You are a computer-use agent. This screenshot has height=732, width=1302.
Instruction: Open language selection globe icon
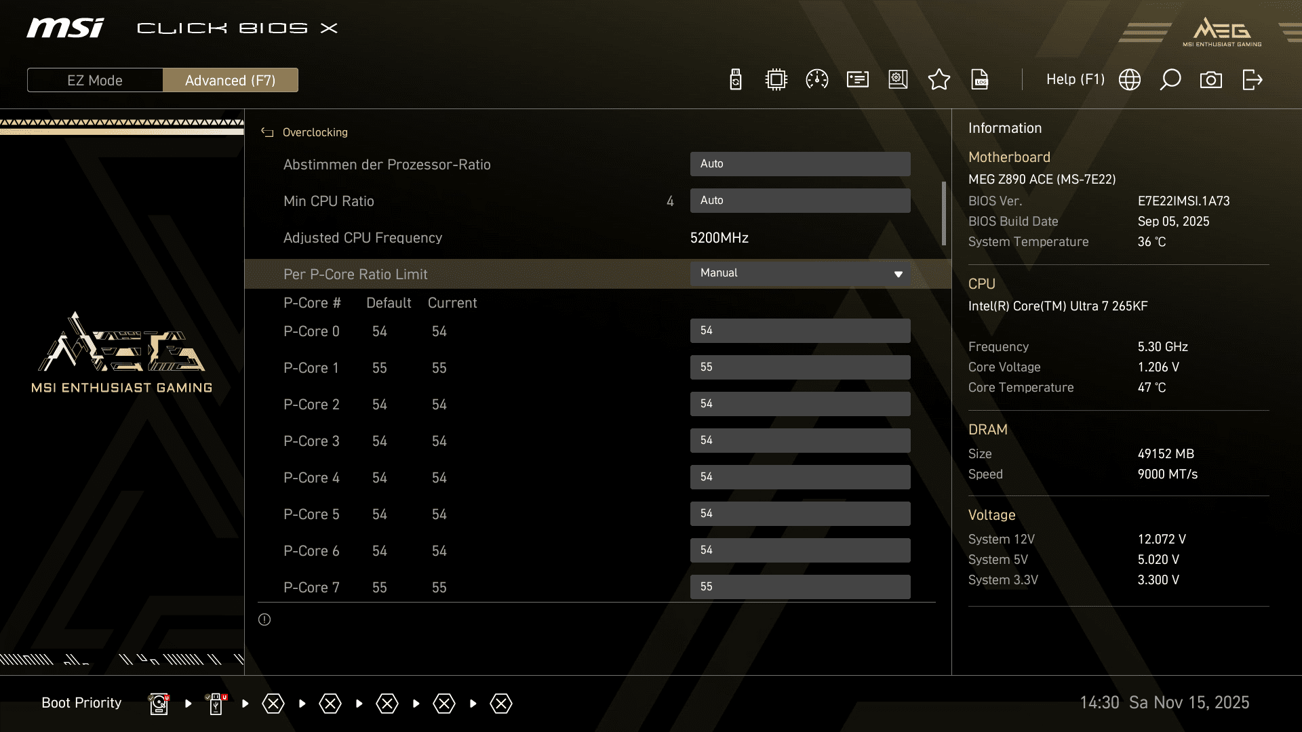tap(1130, 80)
